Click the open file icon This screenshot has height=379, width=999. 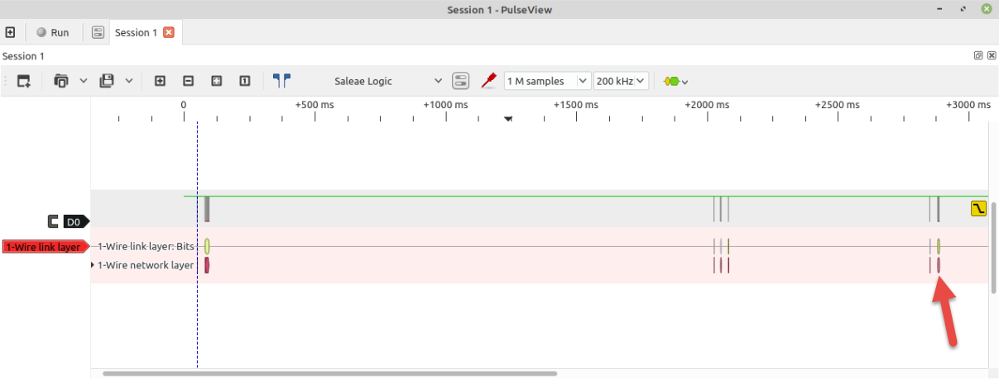[x=61, y=81]
